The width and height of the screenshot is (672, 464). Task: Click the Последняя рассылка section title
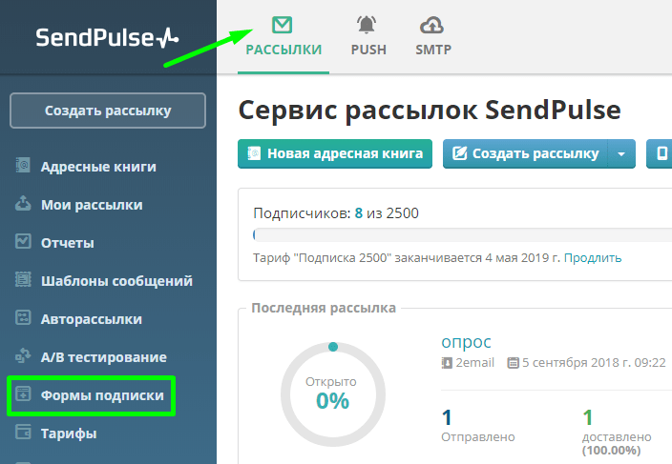(x=324, y=308)
